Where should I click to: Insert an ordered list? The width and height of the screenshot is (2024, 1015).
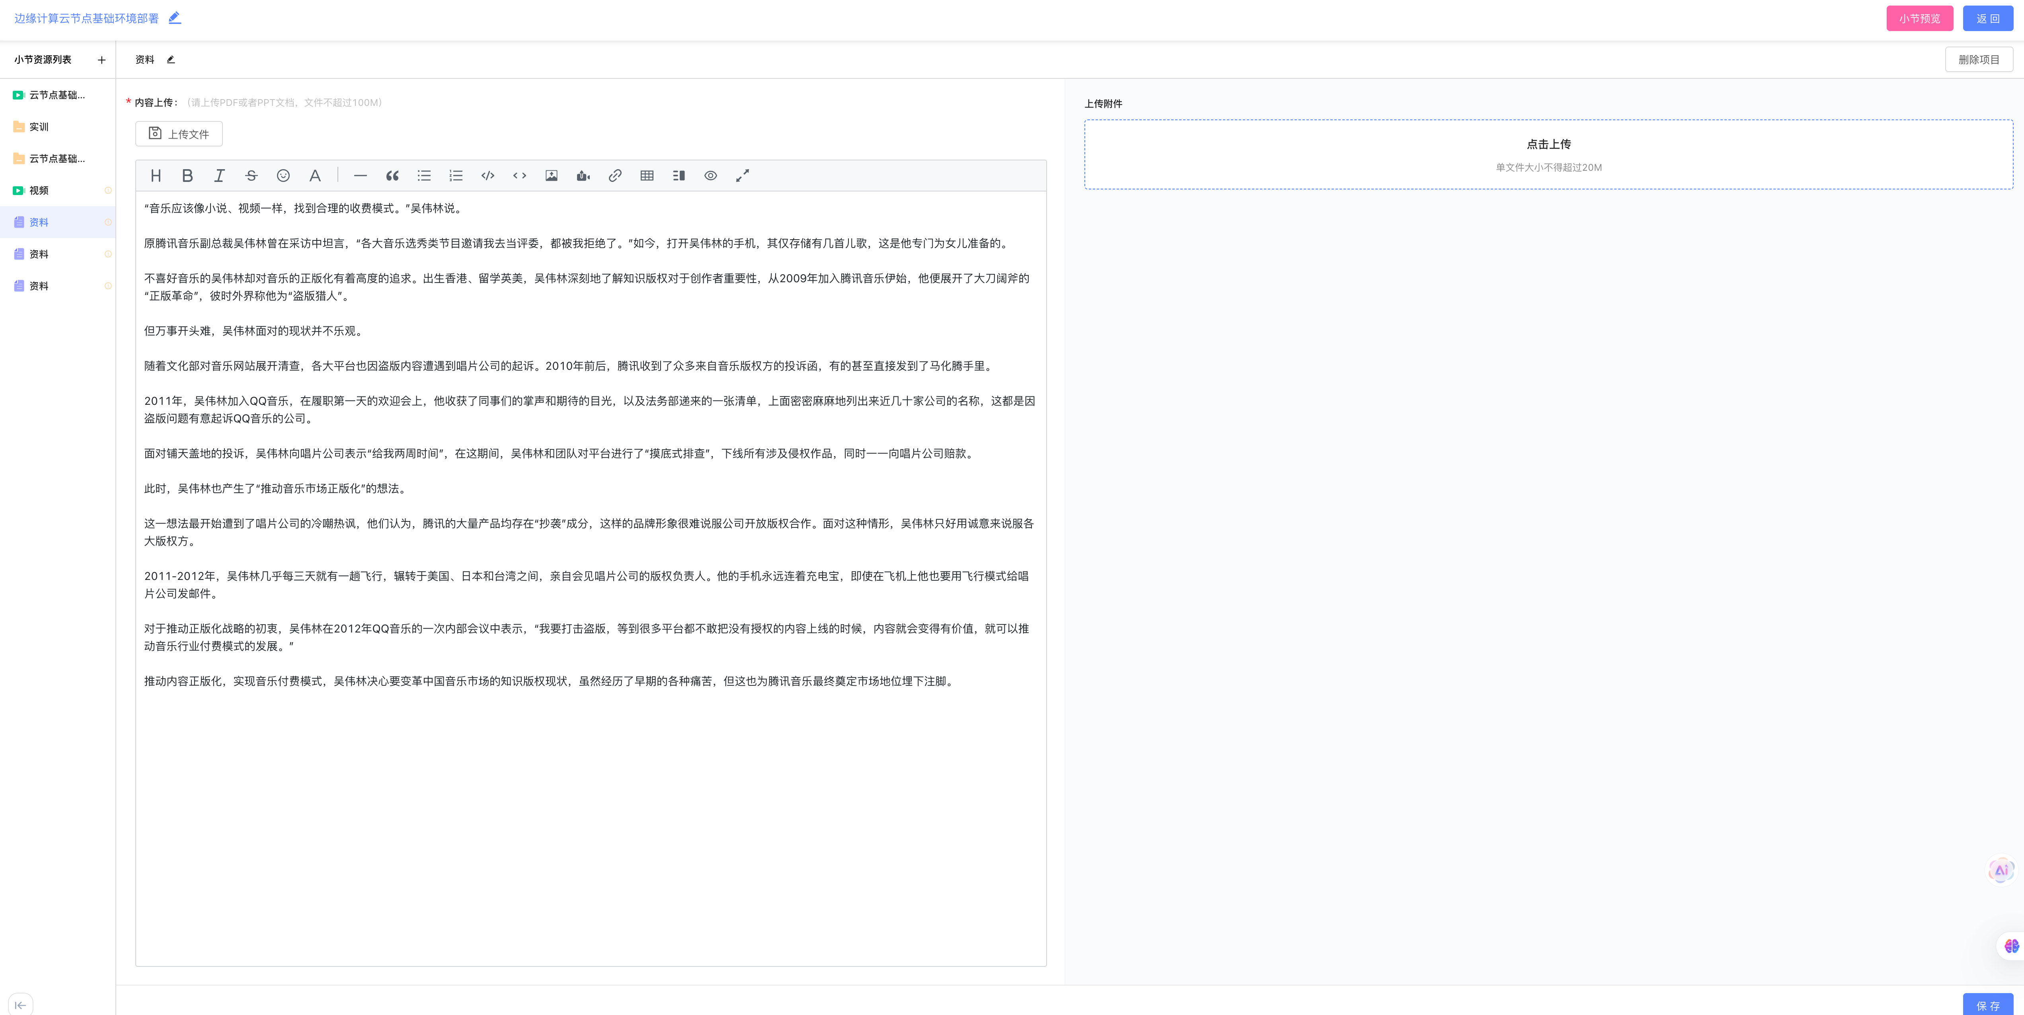[456, 175]
